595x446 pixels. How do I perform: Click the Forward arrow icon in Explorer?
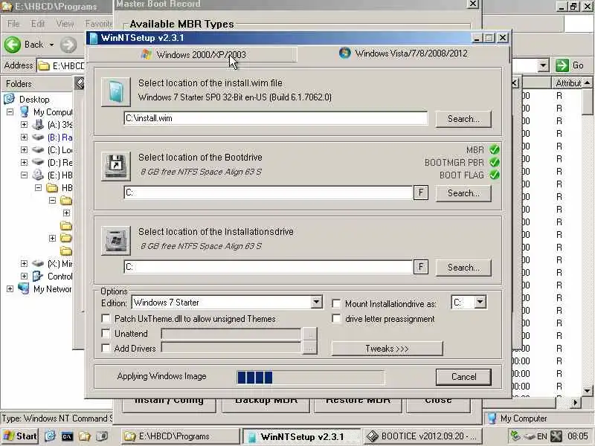coord(68,45)
